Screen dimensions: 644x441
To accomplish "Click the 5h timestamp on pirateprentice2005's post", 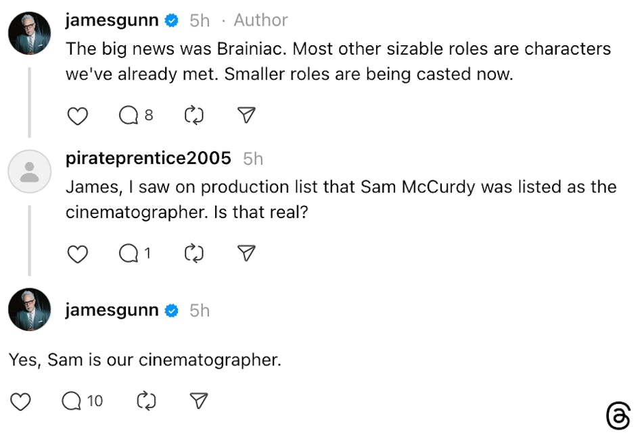I will (x=253, y=159).
